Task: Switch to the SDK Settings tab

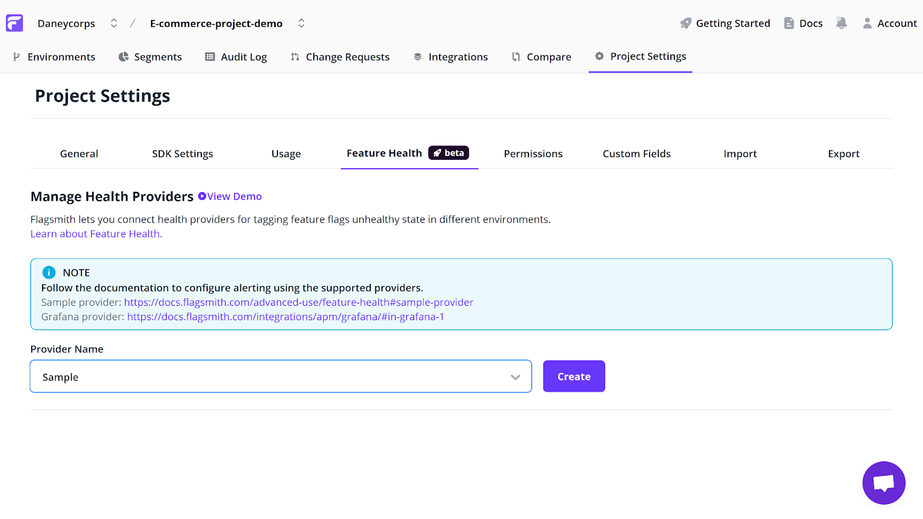Action: point(182,153)
